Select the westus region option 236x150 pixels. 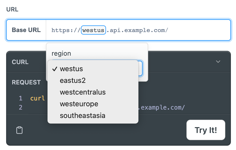(x=93, y=69)
